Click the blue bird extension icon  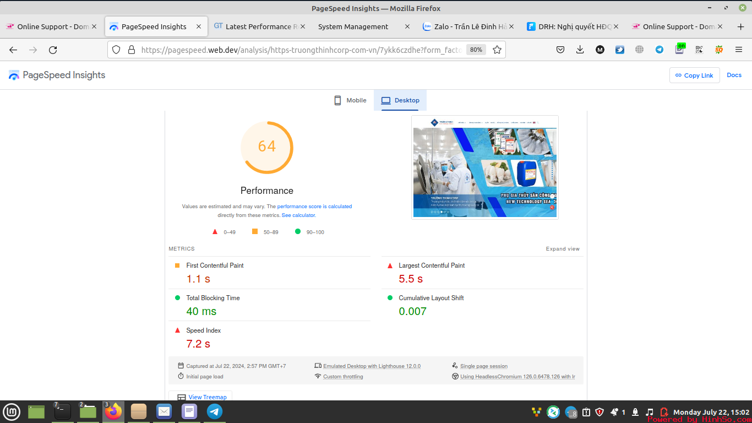tap(620, 50)
